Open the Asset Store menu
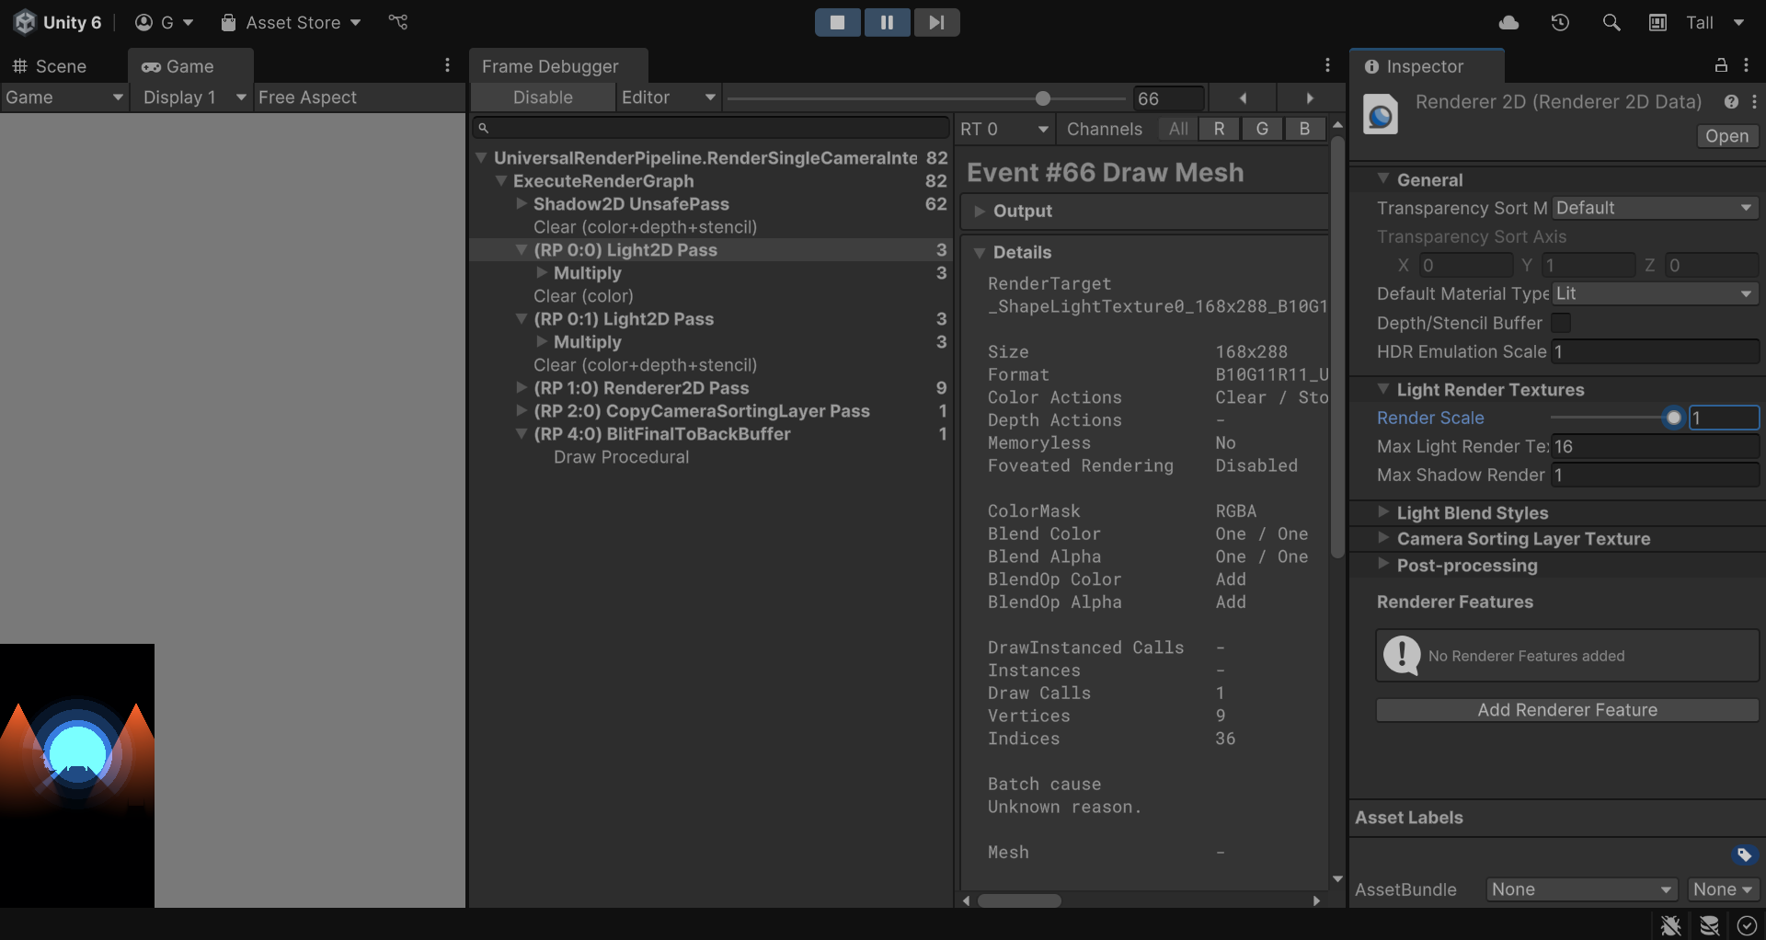This screenshot has width=1766, height=940. 291,22
